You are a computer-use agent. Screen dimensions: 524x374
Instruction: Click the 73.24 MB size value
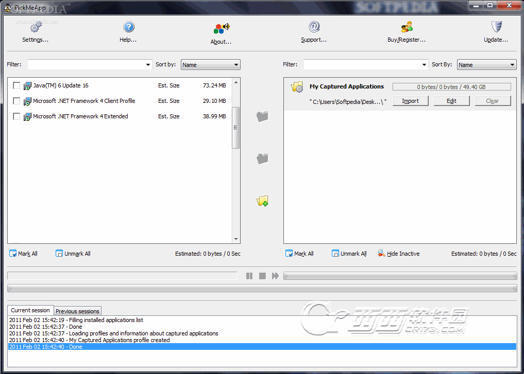[214, 85]
